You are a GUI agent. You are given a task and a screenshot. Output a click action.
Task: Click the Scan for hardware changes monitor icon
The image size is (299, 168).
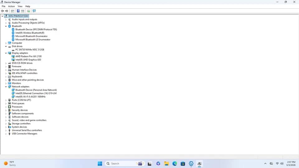point(34,11)
